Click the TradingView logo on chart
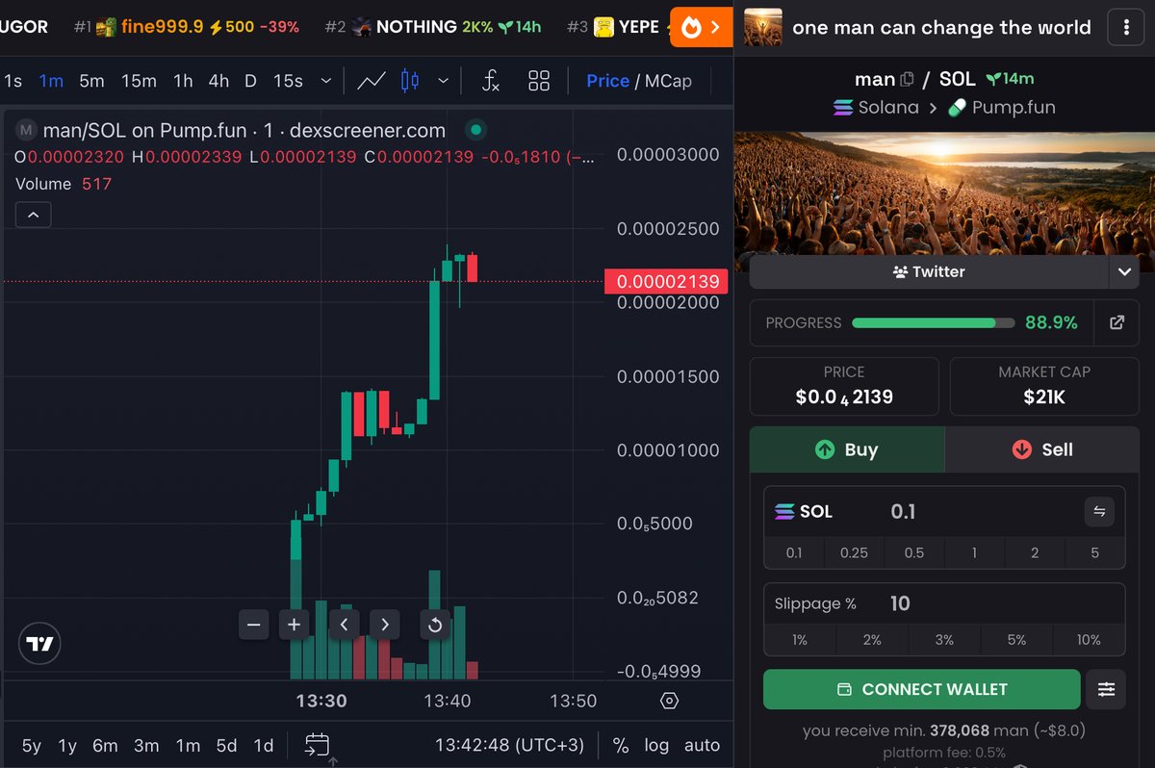This screenshot has width=1155, height=768. (x=39, y=644)
